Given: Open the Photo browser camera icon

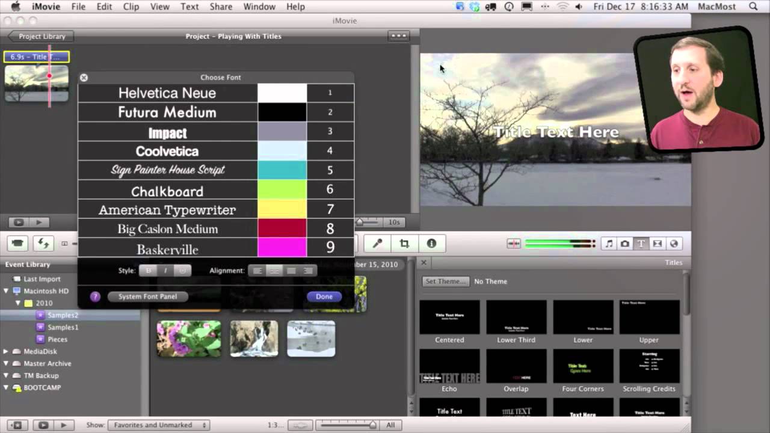Looking at the screenshot, I should point(625,244).
